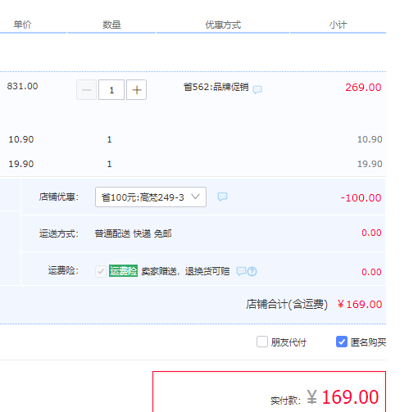Click the shipping insurance comment bubble icon
This screenshot has width=418, height=412.
(241, 271)
